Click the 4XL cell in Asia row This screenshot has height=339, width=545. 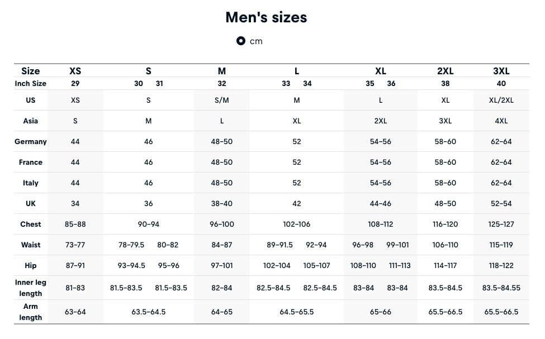[501, 121]
